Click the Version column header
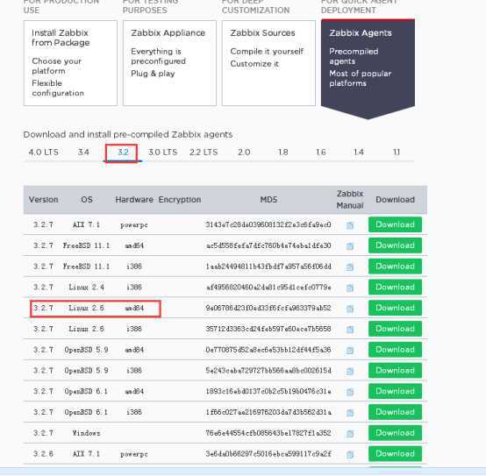This screenshot has width=486, height=476. pos(43,200)
